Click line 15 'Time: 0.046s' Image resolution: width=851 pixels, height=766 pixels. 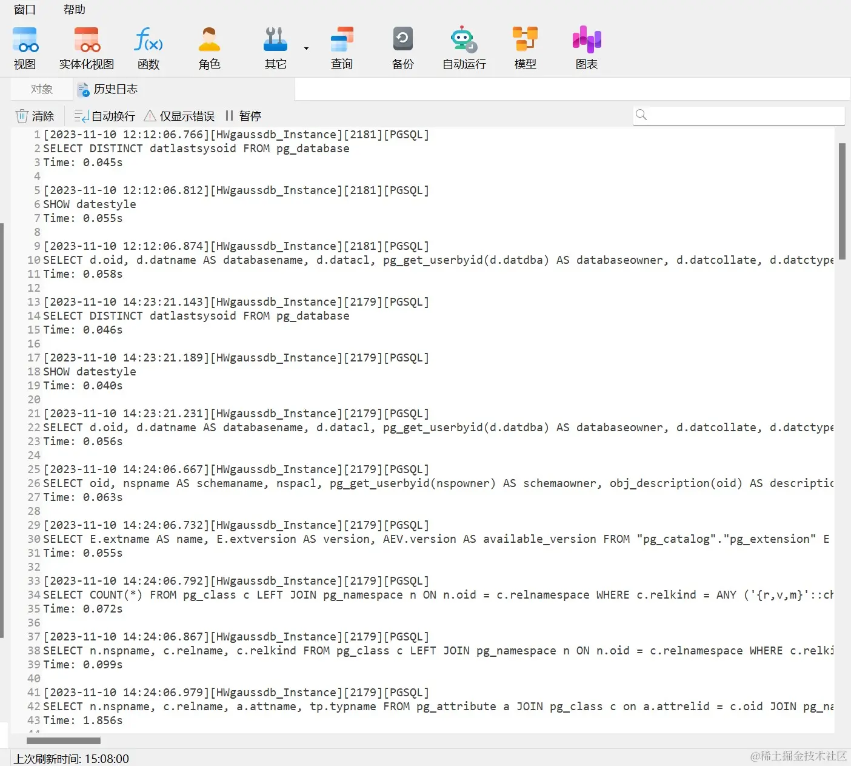pos(83,330)
